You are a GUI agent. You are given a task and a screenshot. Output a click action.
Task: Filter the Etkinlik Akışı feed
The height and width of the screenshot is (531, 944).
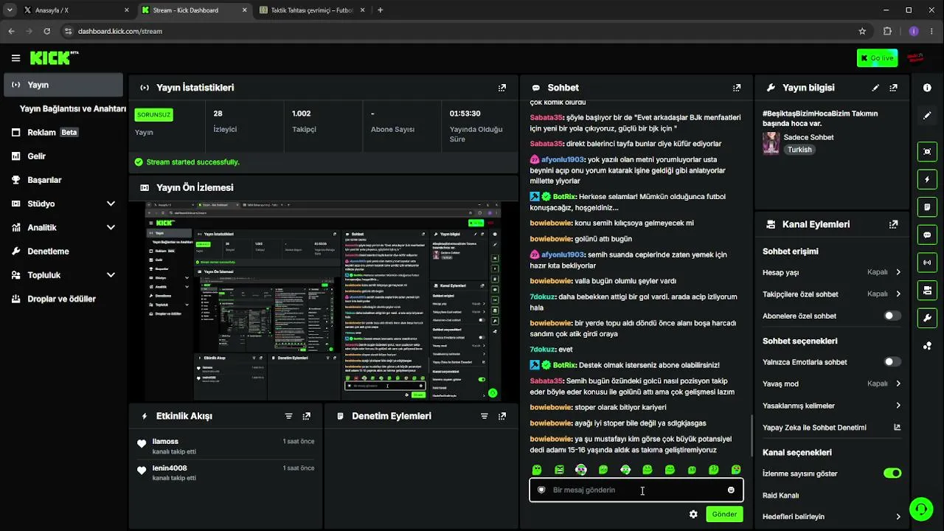[288, 416]
